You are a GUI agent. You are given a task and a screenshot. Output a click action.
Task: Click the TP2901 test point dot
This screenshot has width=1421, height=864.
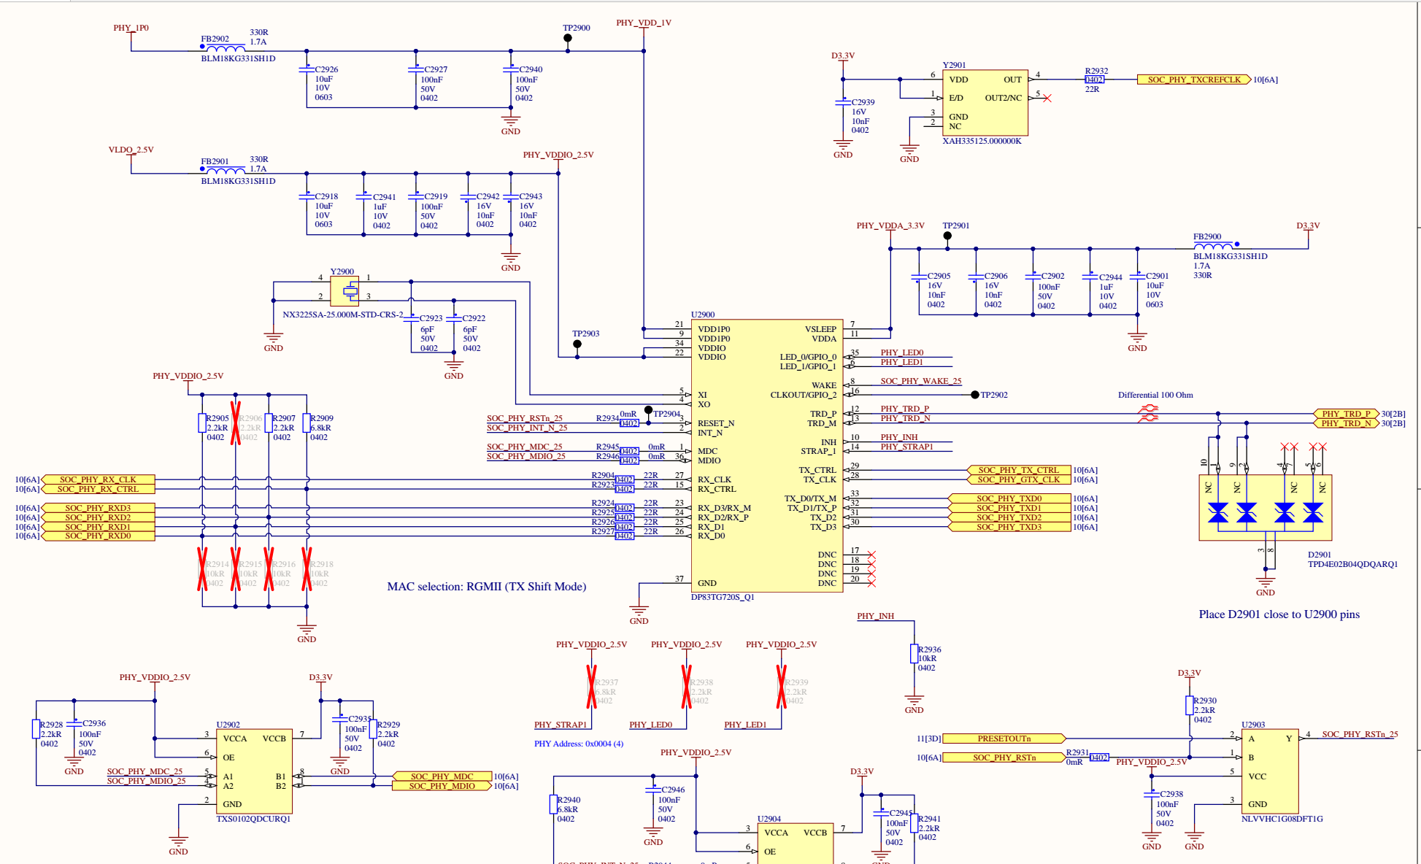(947, 236)
